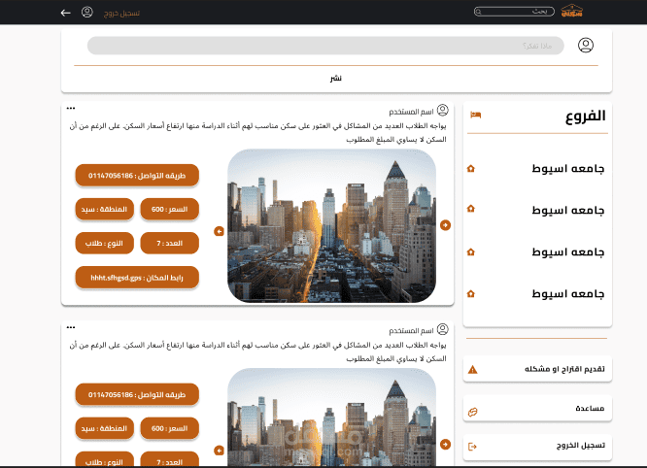Click the bed icon next to الفروع heading

tap(475, 115)
